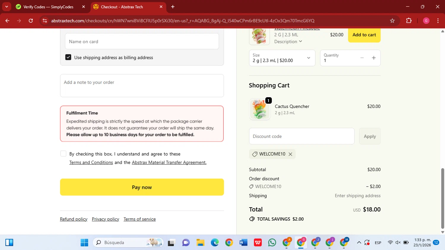
Task: Click the total USD $18.00 amount
Action: point(367,209)
